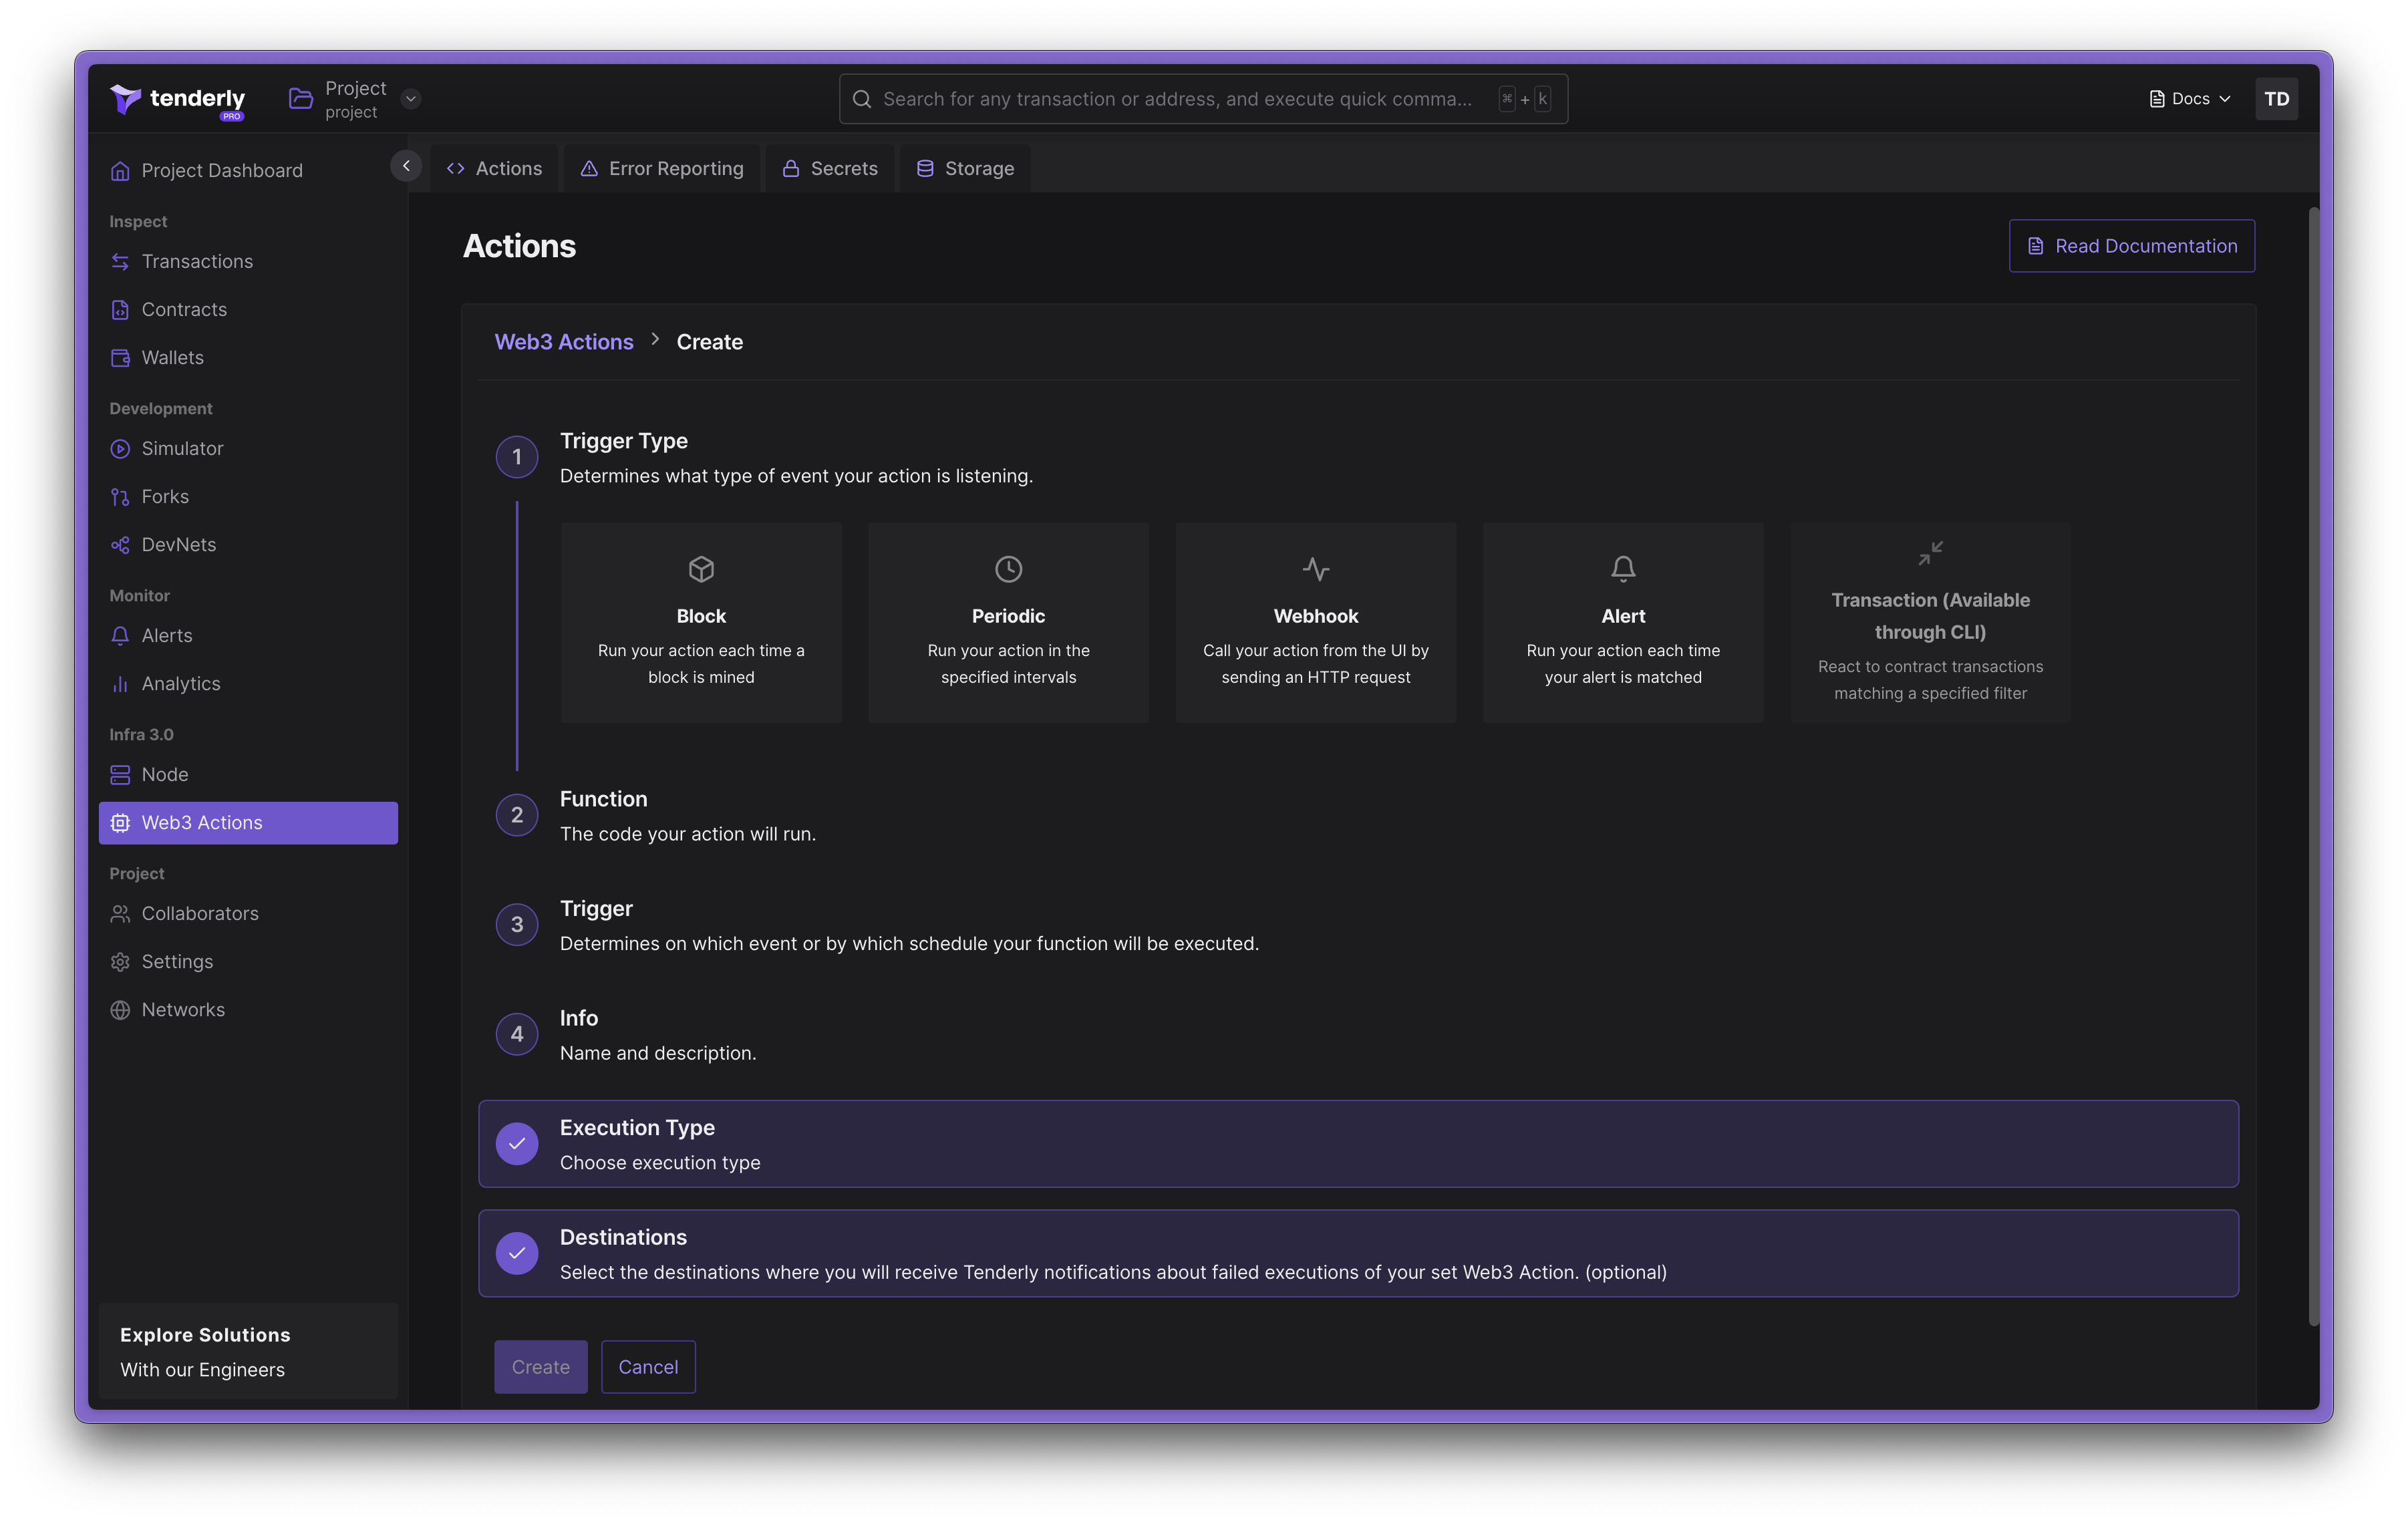Screen dimensions: 2408x1522
Task: Click the search magnifier icon
Action: [x=861, y=99]
